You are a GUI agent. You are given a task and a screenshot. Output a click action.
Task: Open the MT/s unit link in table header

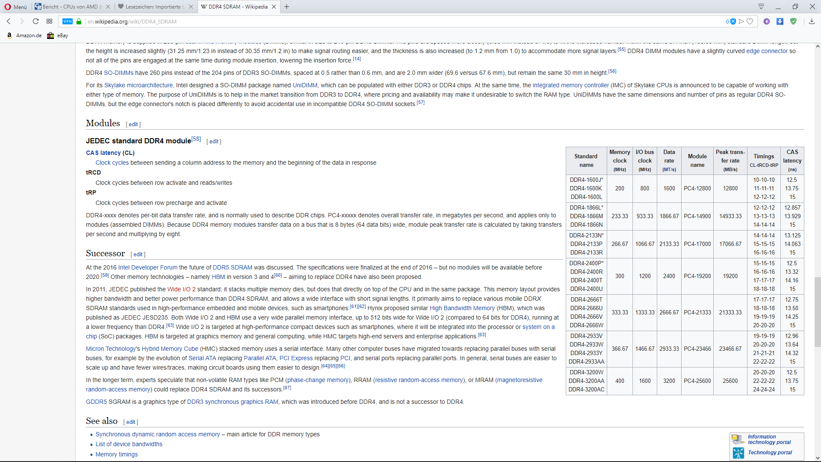pyautogui.click(x=669, y=169)
